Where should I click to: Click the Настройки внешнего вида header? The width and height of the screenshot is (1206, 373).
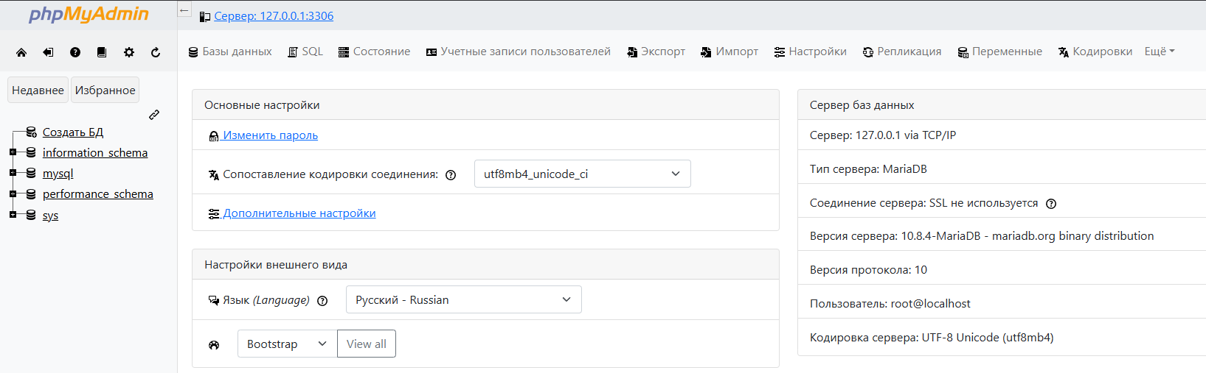(485, 264)
